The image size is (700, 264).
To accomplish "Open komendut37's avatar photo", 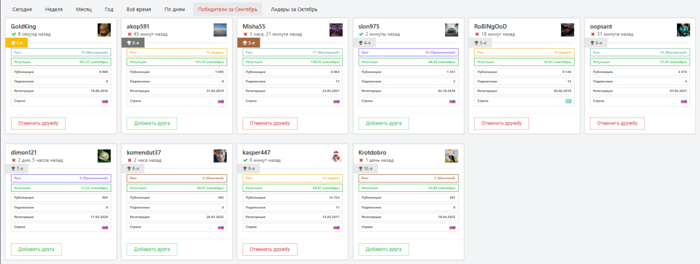I will 220,156.
